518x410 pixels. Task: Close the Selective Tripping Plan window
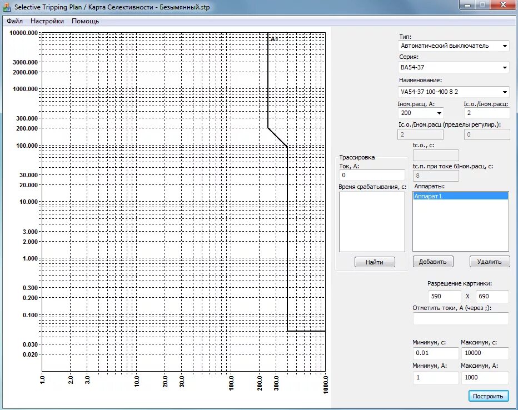(x=503, y=5)
